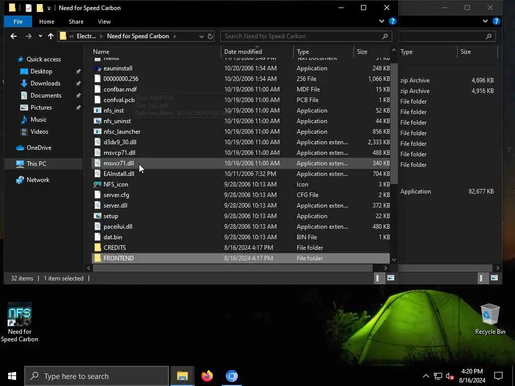
Task: Select the CREDITS folder icon
Action: tap(98, 247)
